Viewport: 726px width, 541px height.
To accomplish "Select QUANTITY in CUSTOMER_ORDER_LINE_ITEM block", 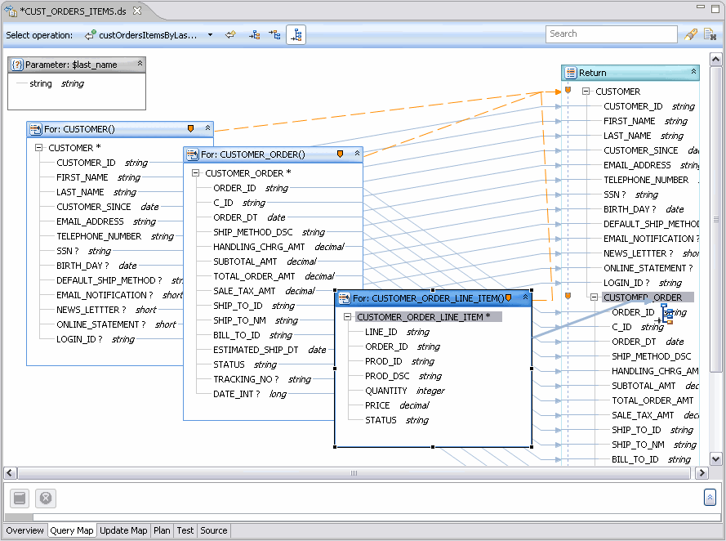I will pos(386,391).
